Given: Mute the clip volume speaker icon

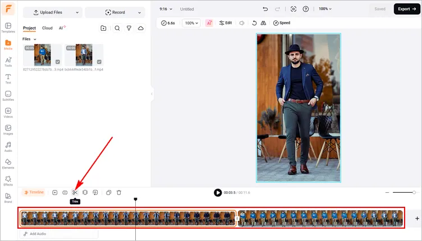Looking at the screenshot, I should tap(242, 23).
